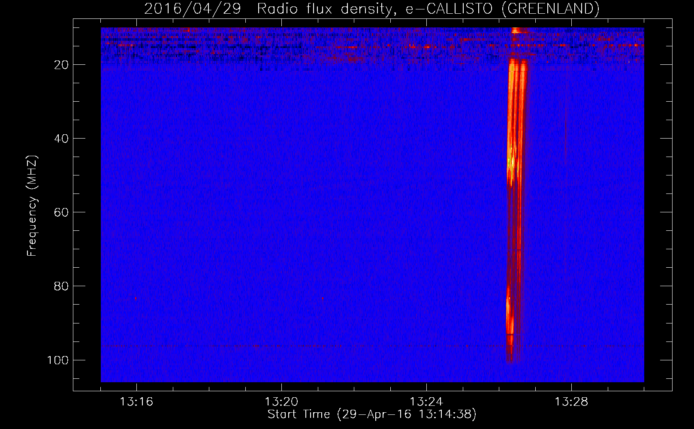Click the frequency tick label '80'
694x429 pixels.
61,286
